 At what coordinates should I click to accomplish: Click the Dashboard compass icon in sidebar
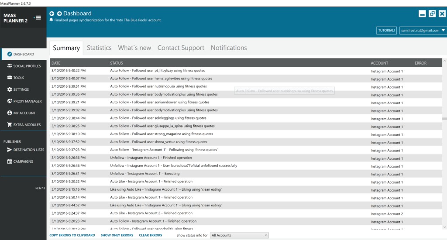click(x=10, y=54)
